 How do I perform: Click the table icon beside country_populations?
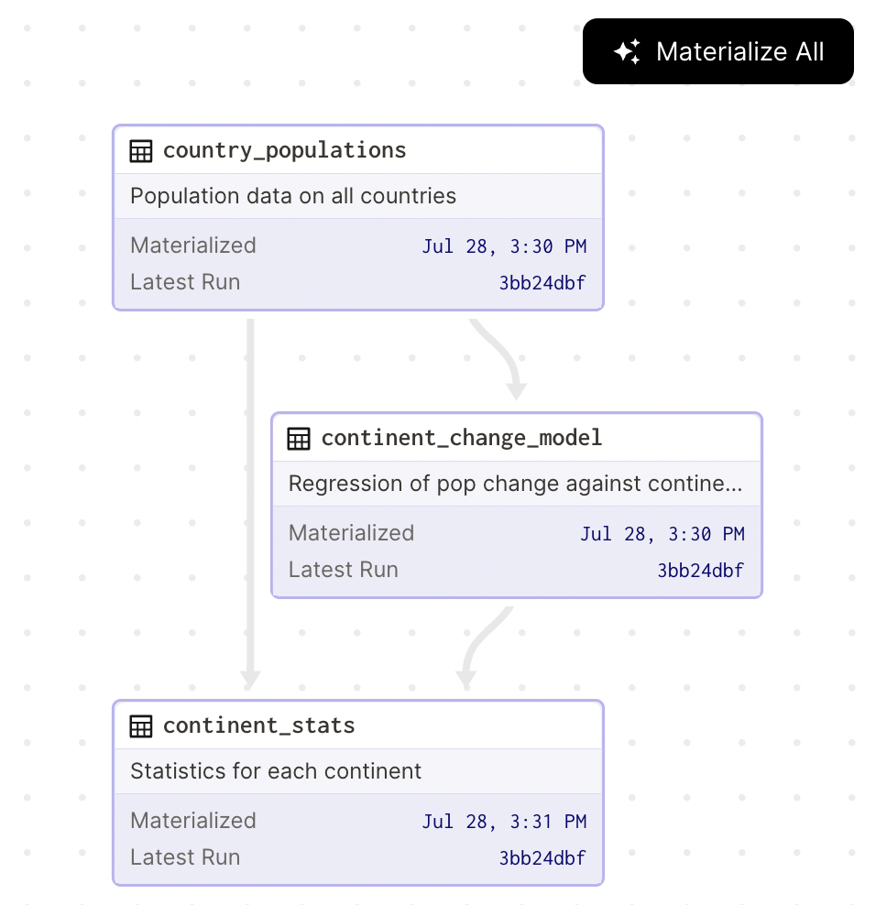pyautogui.click(x=141, y=151)
